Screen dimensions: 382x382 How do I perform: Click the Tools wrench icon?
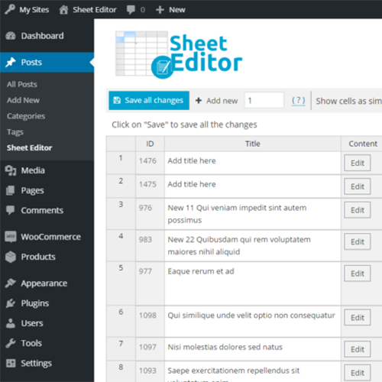11,343
